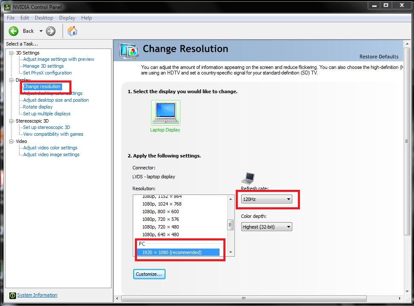Click main panel vertical scroll up arrow
Viewport: 414px width, 306px height.
pyautogui.click(x=407, y=44)
